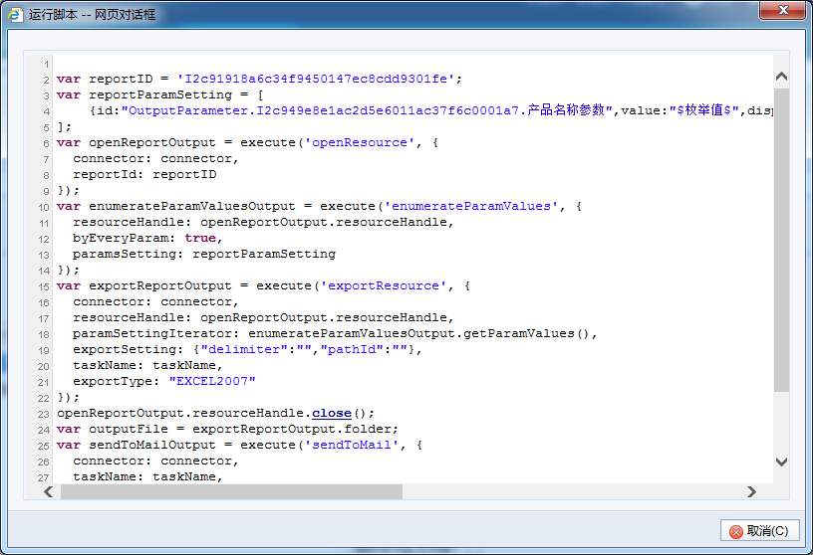Viewport: 813px width, 555px height.
Task: Click vertical scrollbar track below the thumb
Action: pyautogui.click(x=781, y=423)
